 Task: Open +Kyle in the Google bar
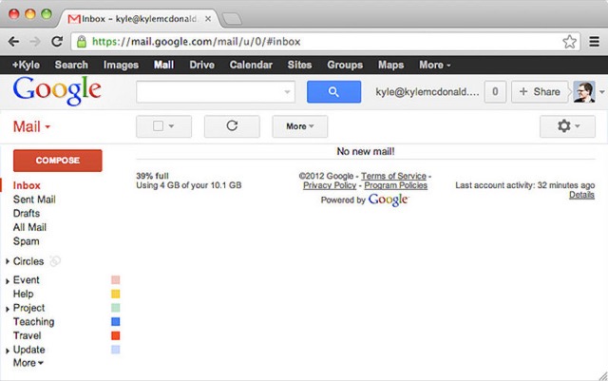[x=26, y=65]
